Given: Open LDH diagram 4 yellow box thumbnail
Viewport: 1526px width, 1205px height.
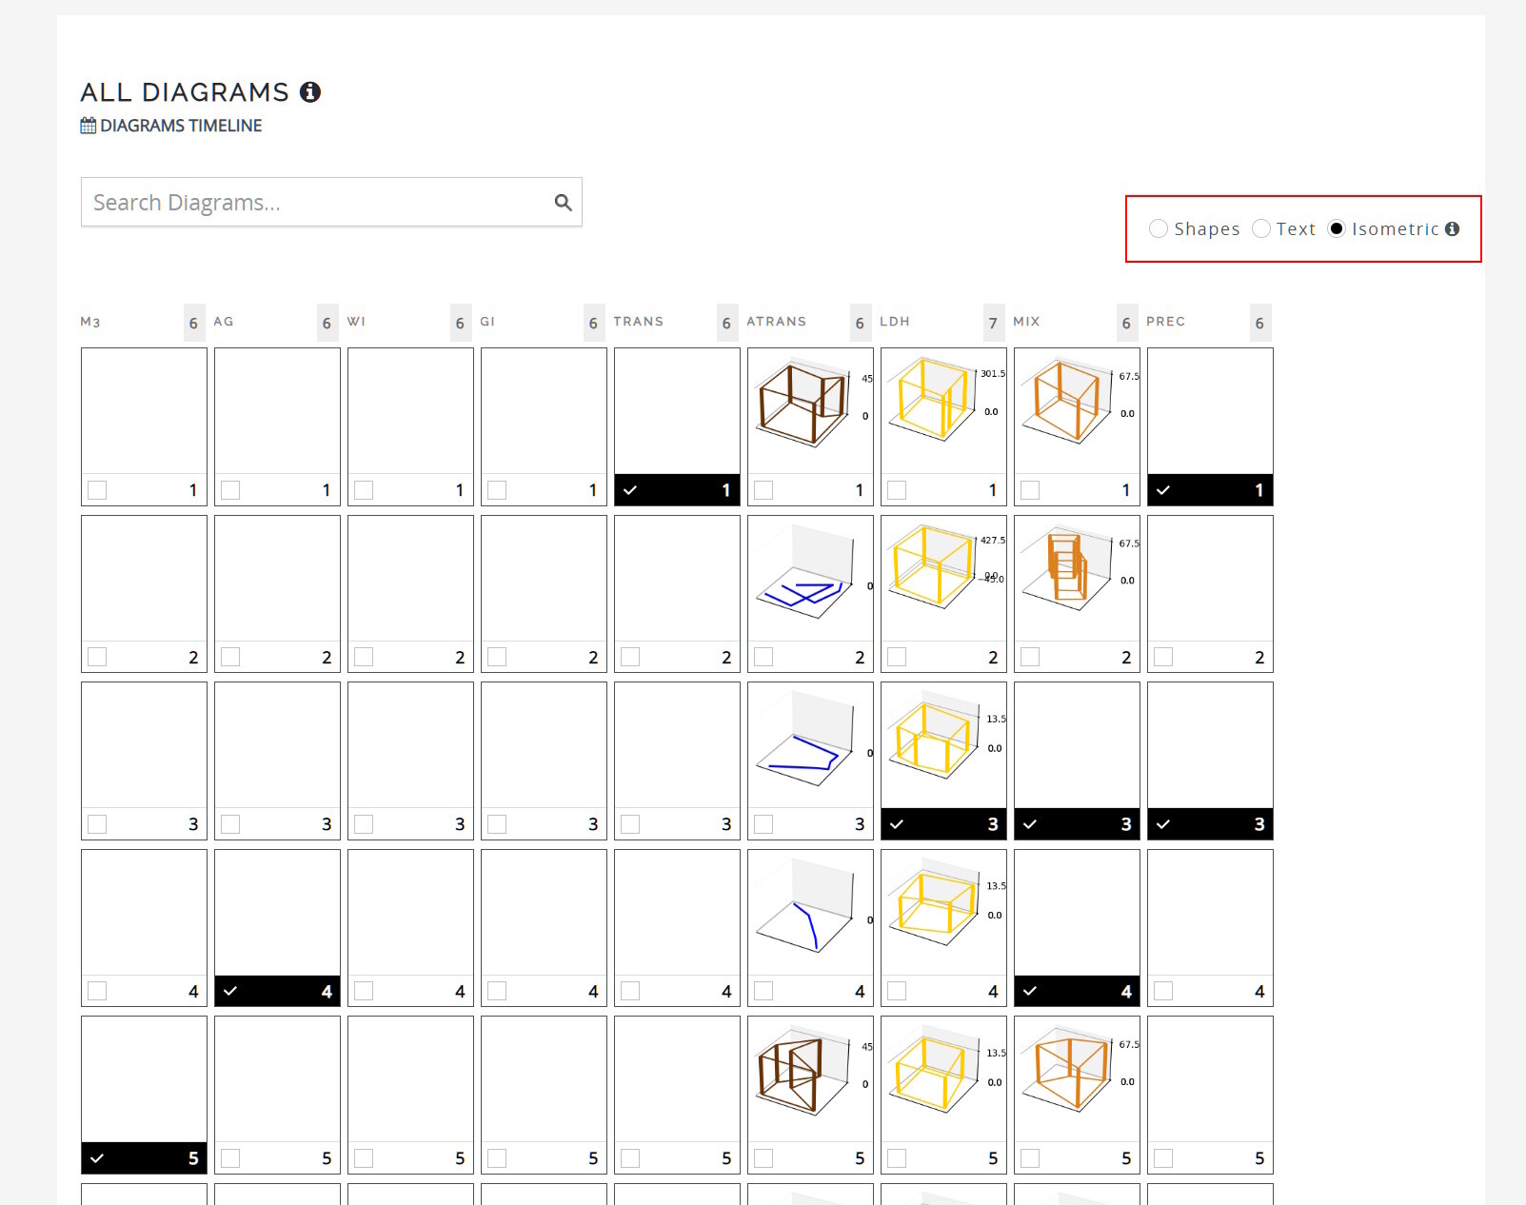Looking at the screenshot, I should pyautogui.click(x=943, y=913).
